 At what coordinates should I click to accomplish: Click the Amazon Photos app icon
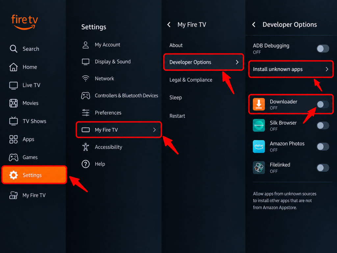tap(259, 147)
